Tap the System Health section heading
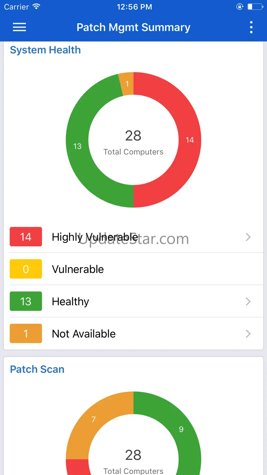267x475 pixels. tap(45, 50)
